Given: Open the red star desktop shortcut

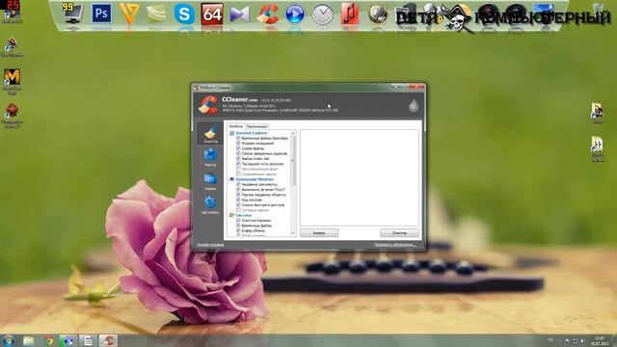Looking at the screenshot, I should [x=12, y=116].
